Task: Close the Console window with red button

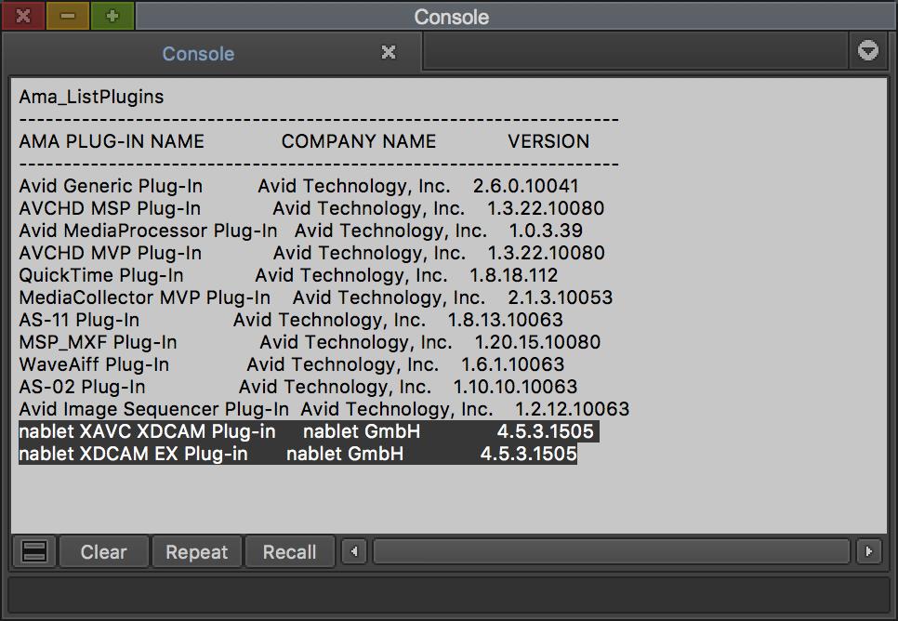Action: [x=23, y=16]
